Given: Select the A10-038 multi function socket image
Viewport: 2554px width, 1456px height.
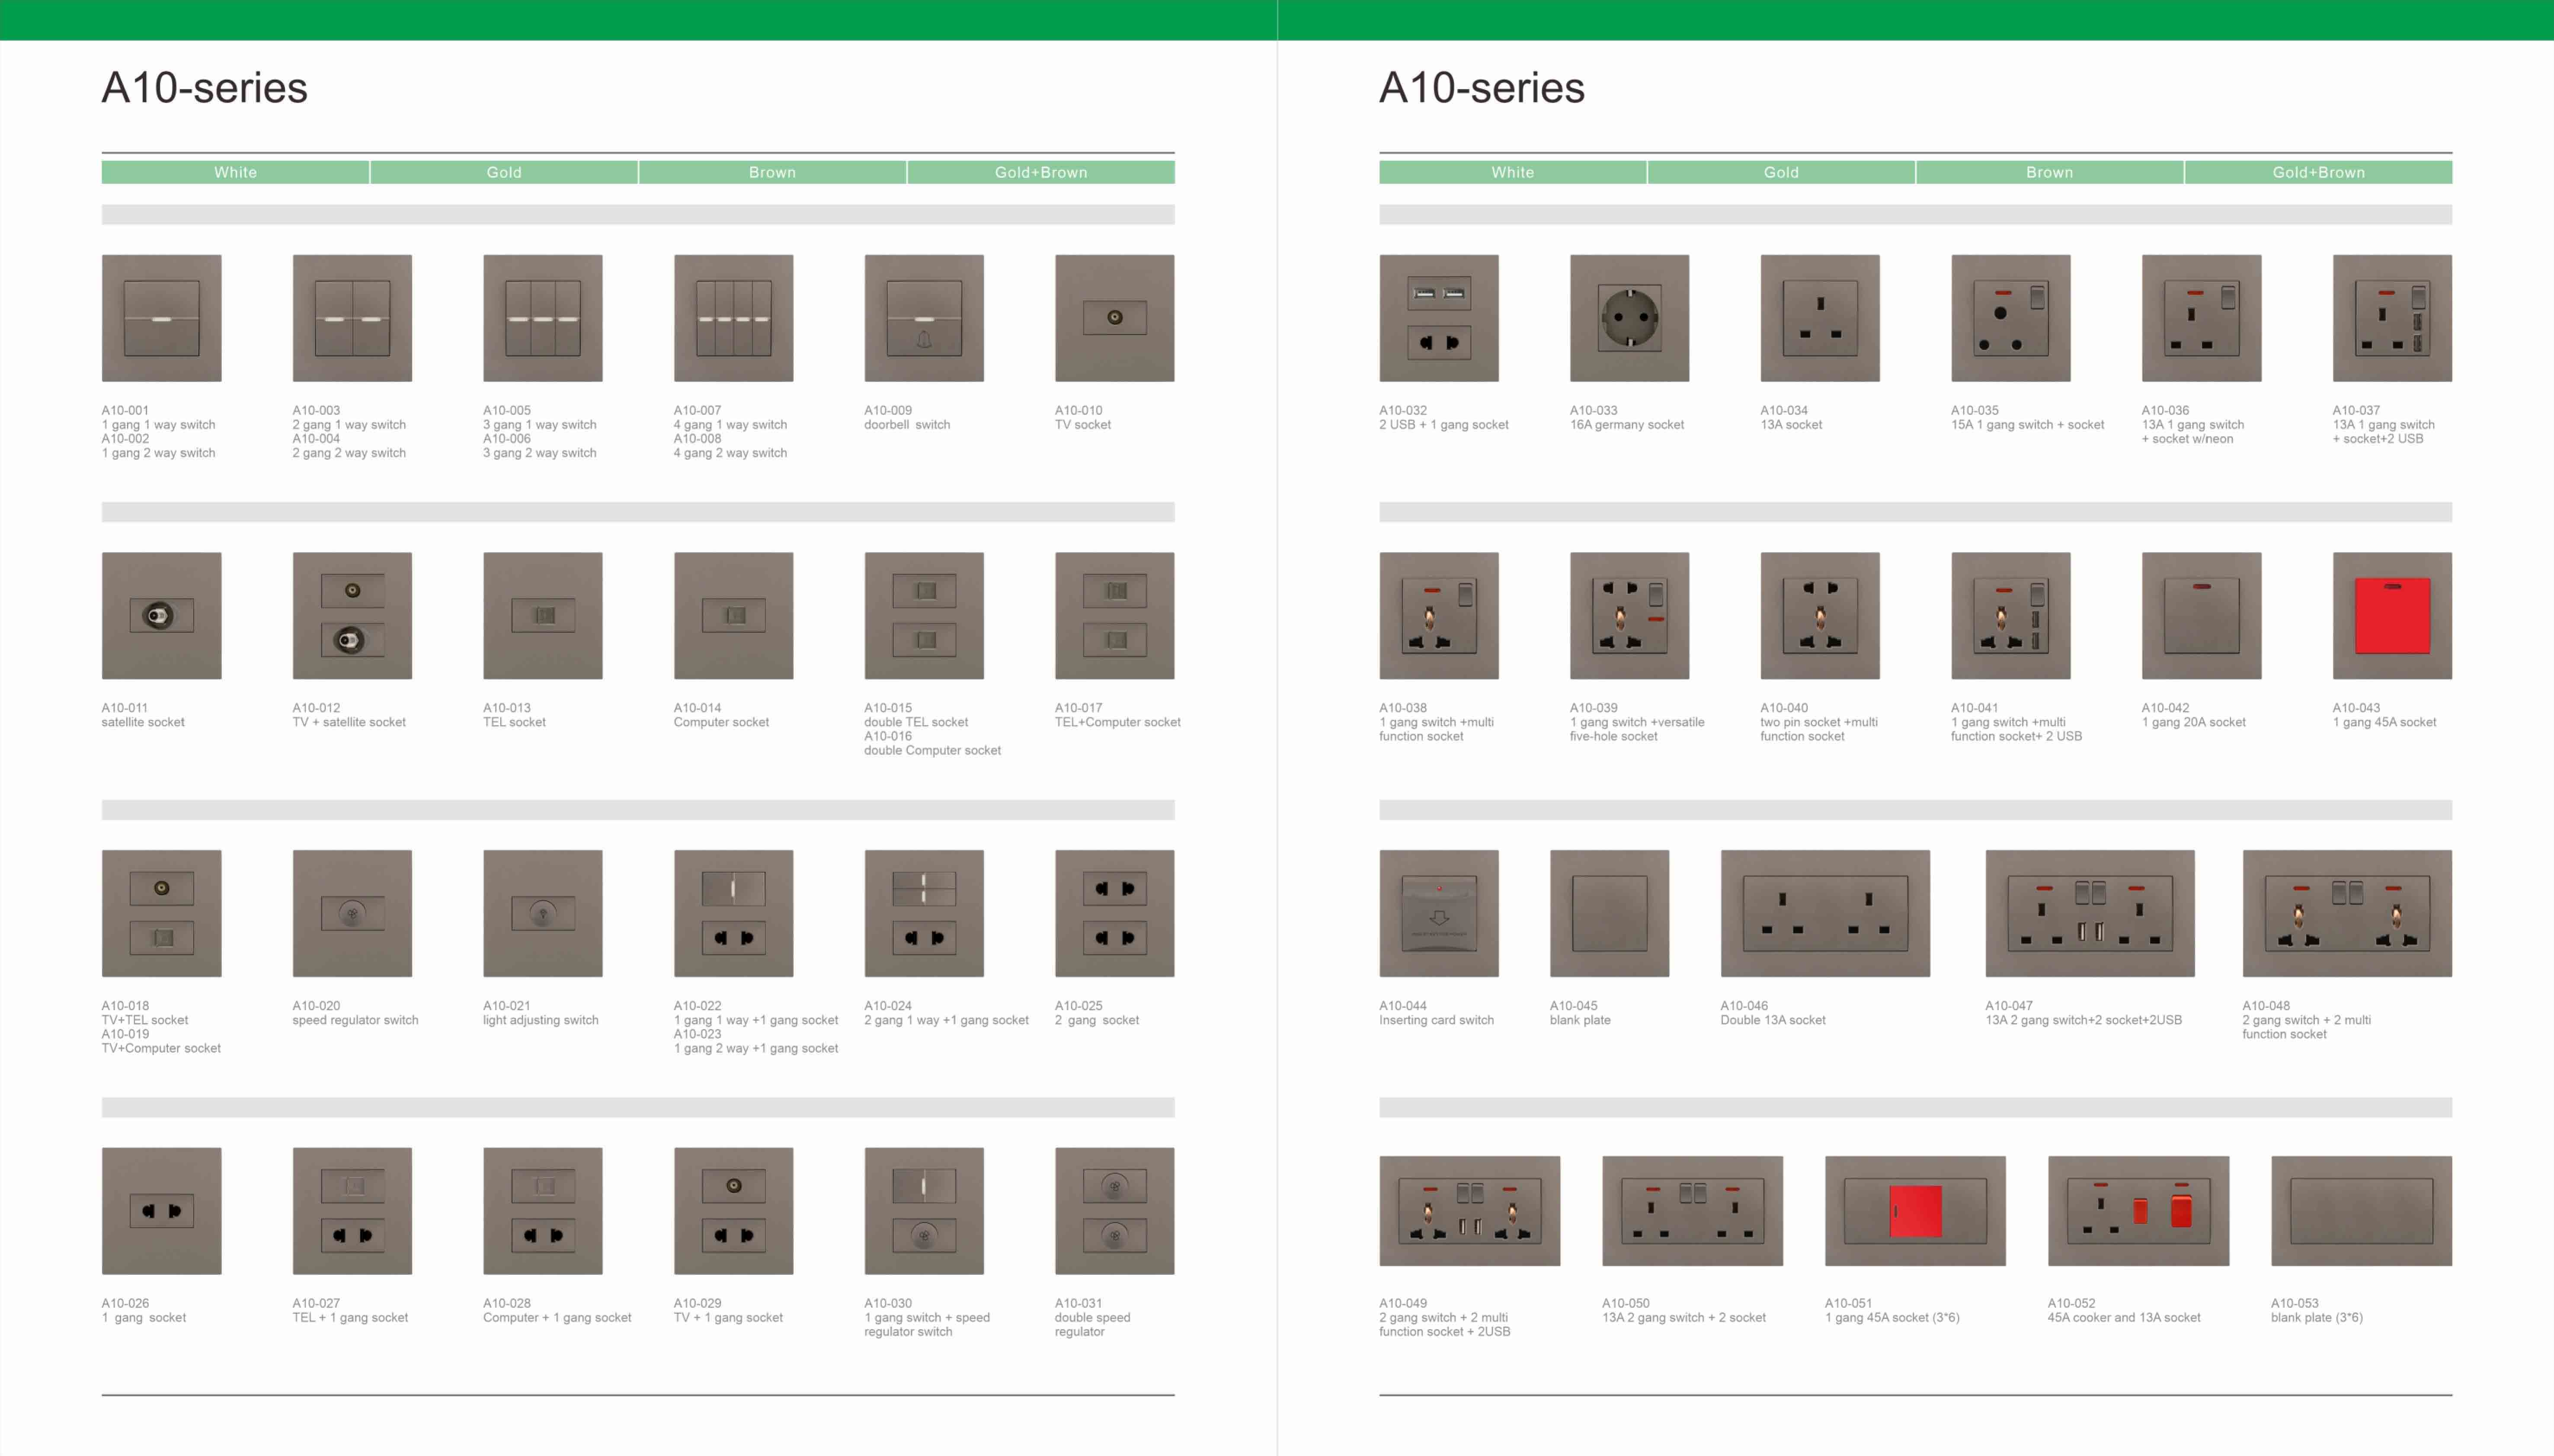Looking at the screenshot, I should coord(1439,616).
